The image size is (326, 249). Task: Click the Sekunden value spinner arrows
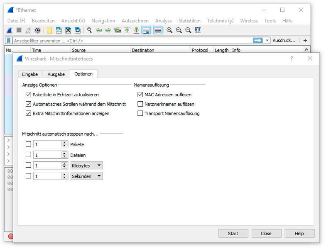64,176
